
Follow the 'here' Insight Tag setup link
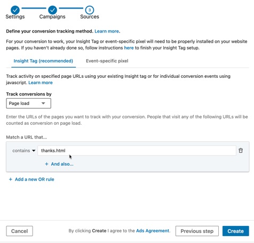pyautogui.click(x=129, y=48)
